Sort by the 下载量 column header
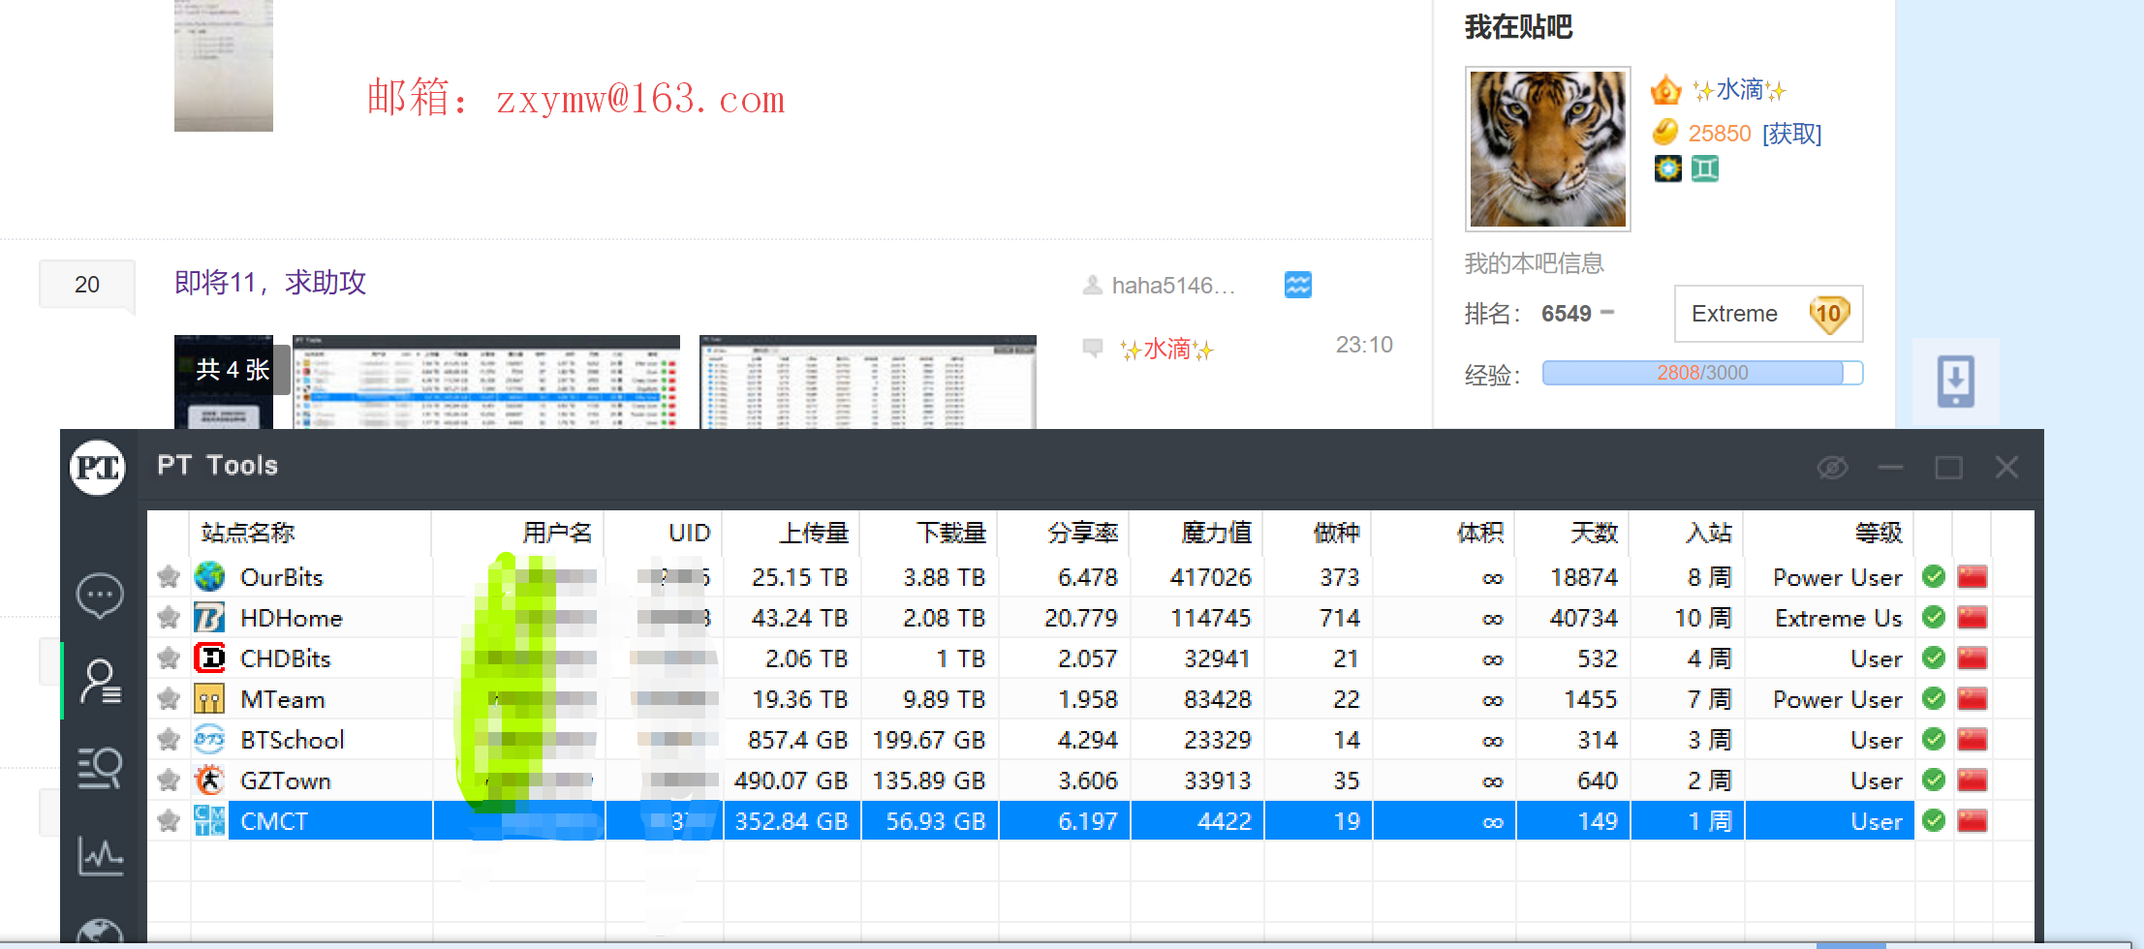The width and height of the screenshot is (2144, 949). click(929, 533)
